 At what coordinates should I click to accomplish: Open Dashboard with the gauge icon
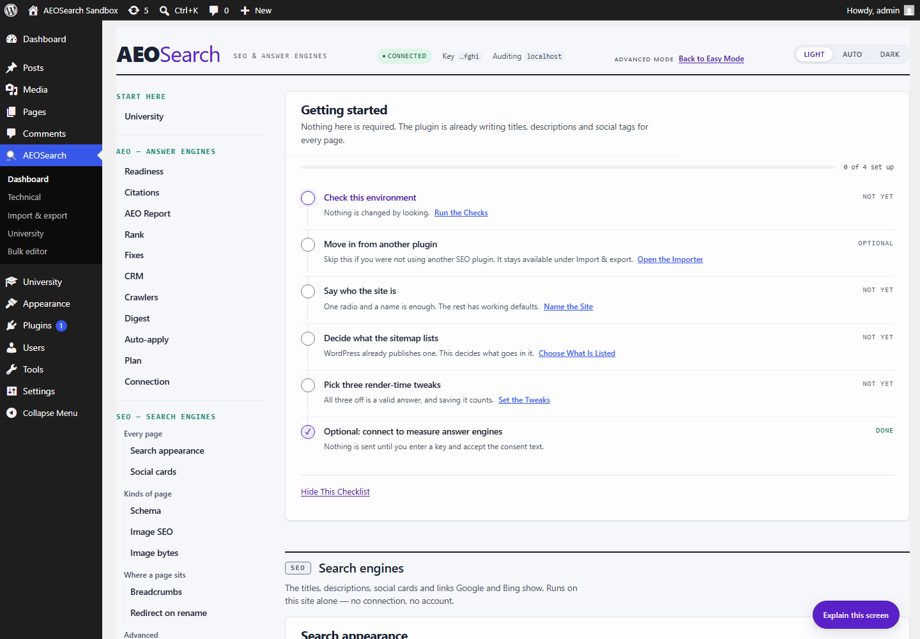click(11, 39)
